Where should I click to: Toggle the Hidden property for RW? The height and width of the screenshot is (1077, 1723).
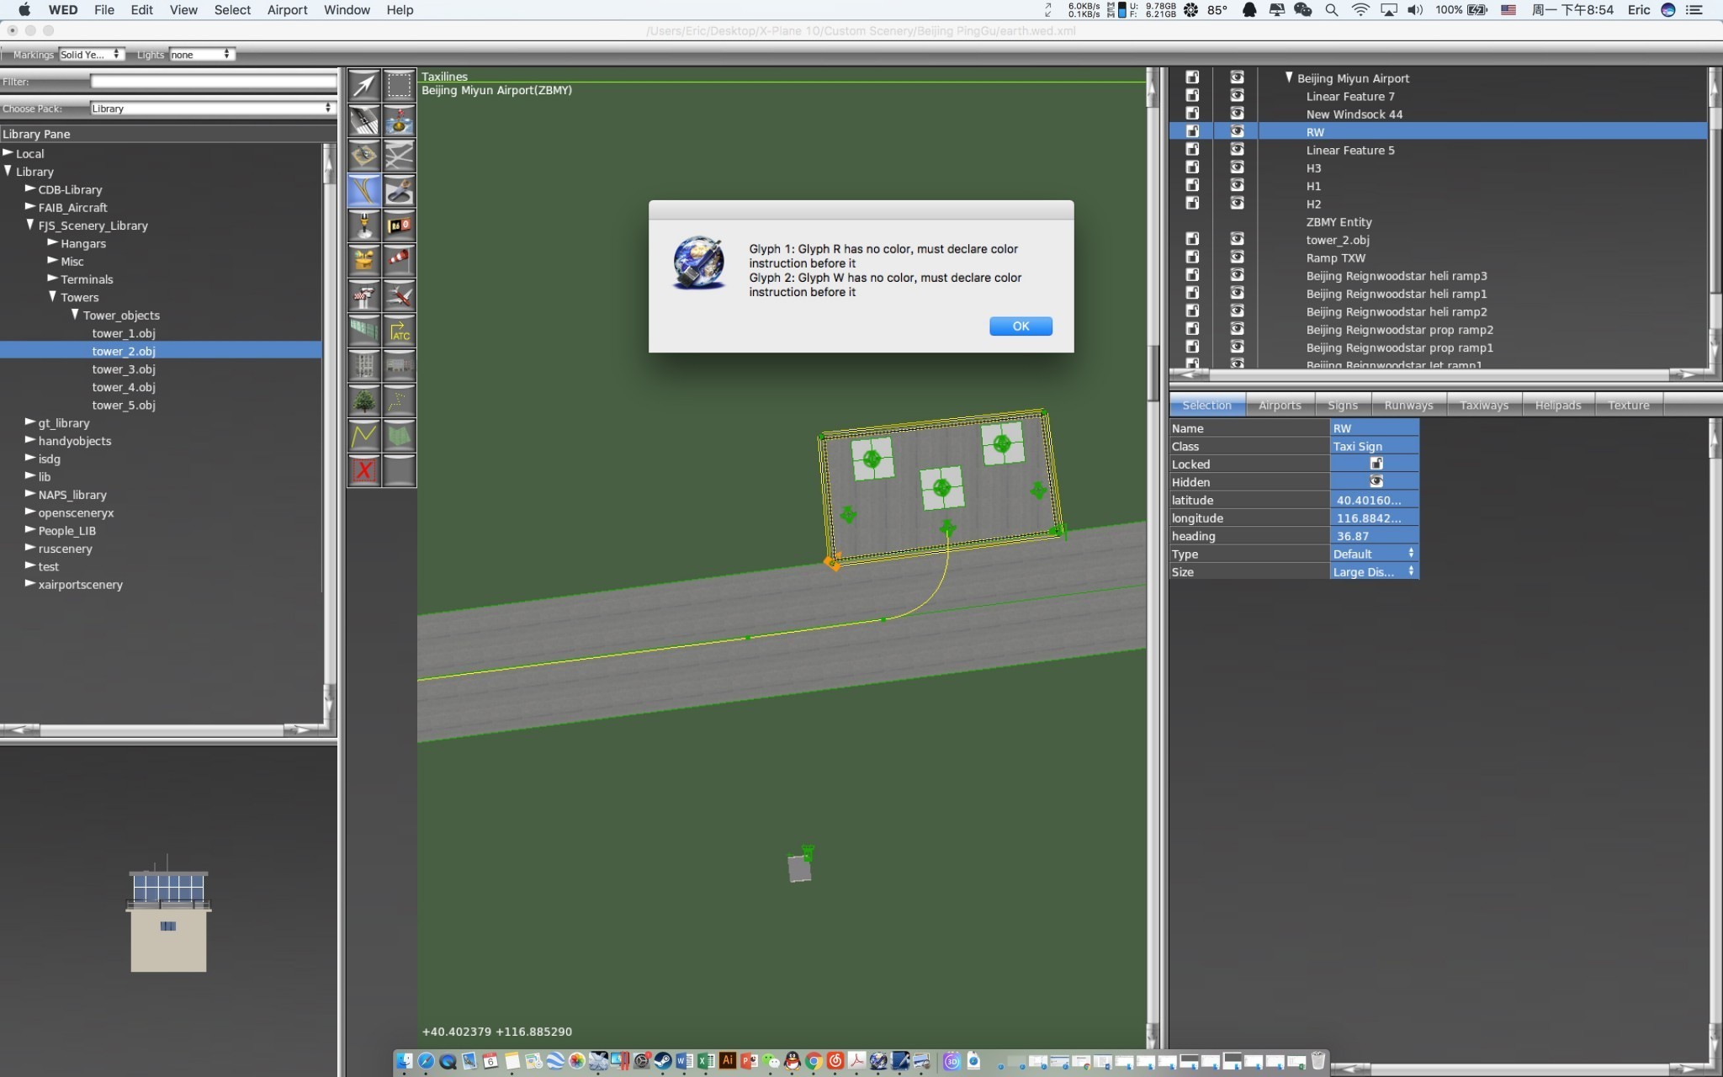pos(1376,481)
